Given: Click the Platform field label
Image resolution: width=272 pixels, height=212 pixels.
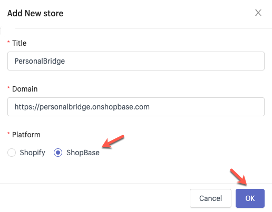Looking at the screenshot, I should click(x=26, y=135).
